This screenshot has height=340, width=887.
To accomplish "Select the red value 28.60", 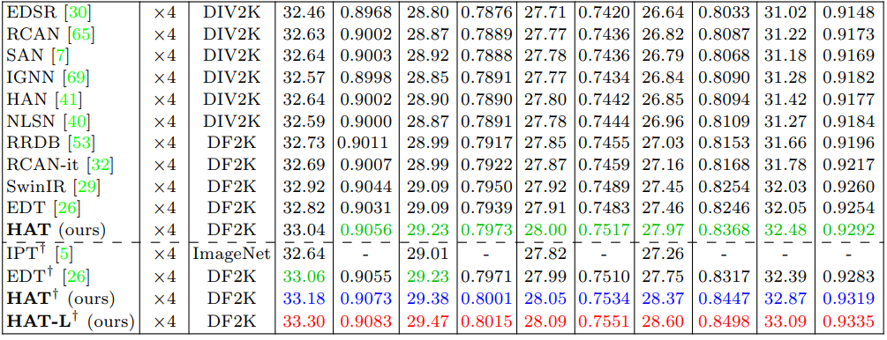I will pos(663,321).
